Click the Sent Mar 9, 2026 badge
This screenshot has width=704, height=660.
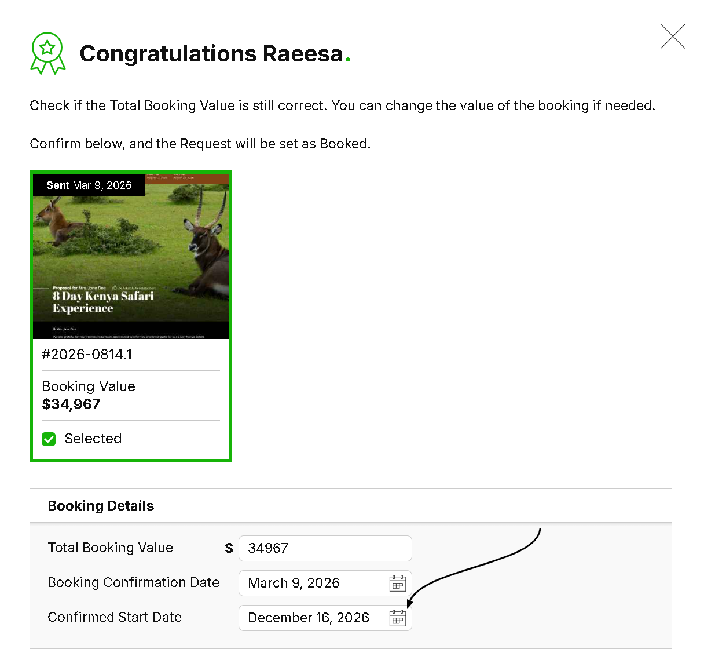point(89,185)
